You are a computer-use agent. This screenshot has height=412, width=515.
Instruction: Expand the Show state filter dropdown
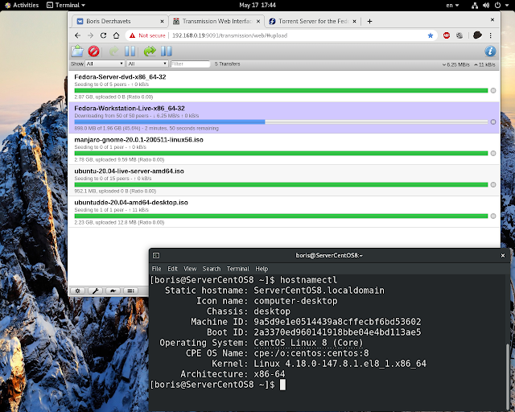[x=105, y=64]
